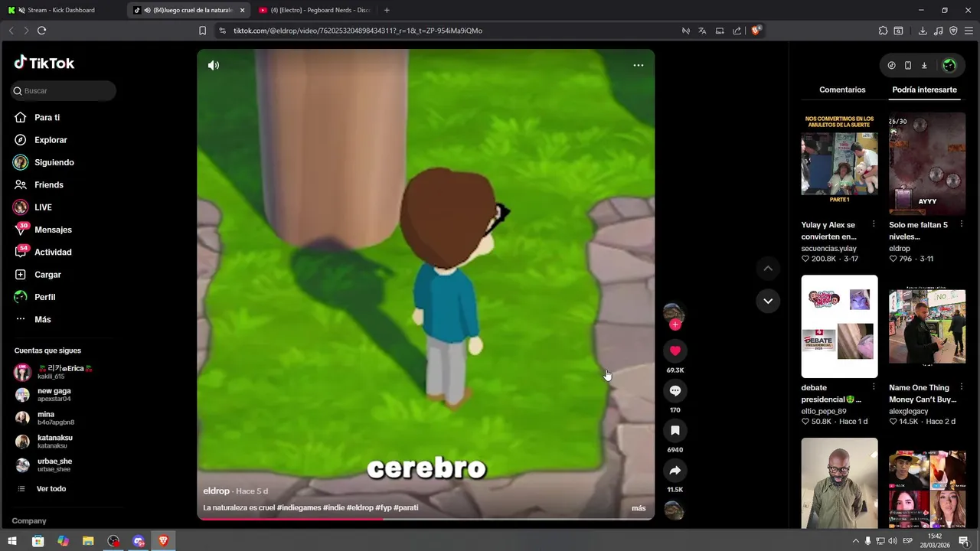Open the eldrop username on the video
Screen dimensions: 980x551
(216, 491)
